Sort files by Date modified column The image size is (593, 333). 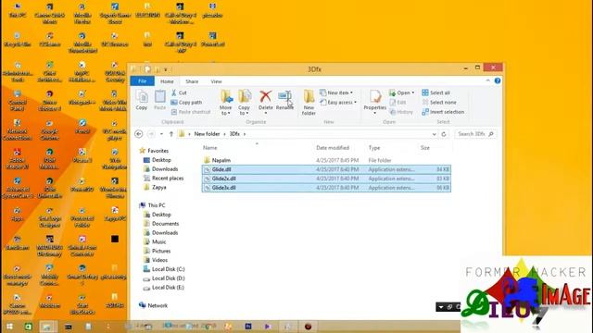333,148
